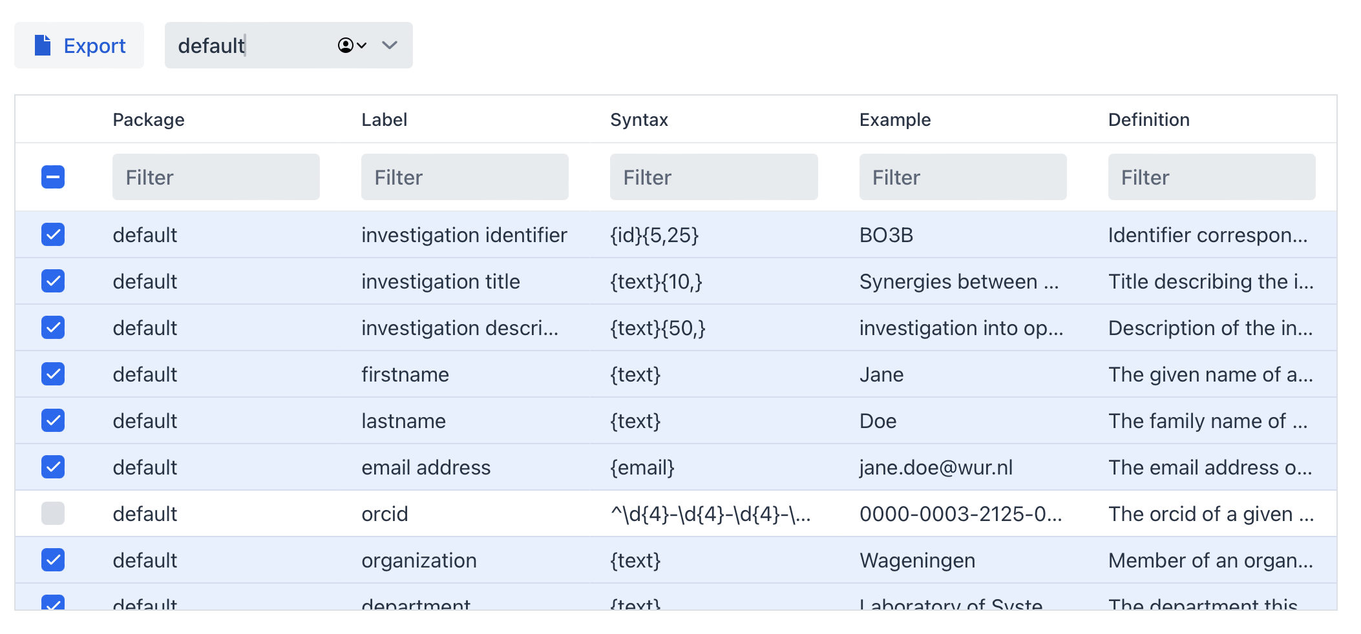Image resolution: width=1361 pixels, height=634 pixels.
Task: Select the 'investigation title' label cell
Action: click(x=441, y=281)
